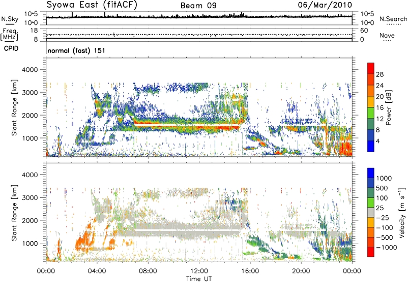Select the gray segment of Velocity color bar
The height and width of the screenshot is (282, 407).
(371, 212)
